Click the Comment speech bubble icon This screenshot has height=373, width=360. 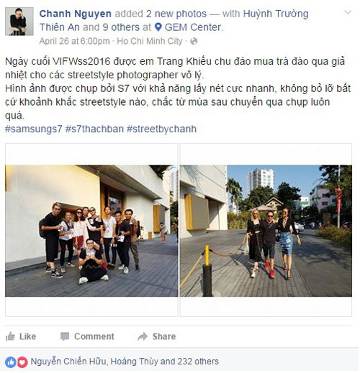tap(65, 336)
